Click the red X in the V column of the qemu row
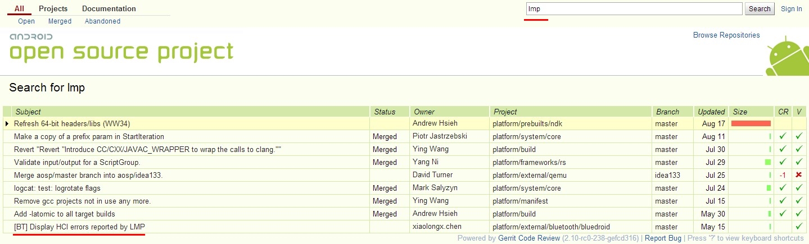Viewport: 809px width, 244px height. (x=799, y=175)
